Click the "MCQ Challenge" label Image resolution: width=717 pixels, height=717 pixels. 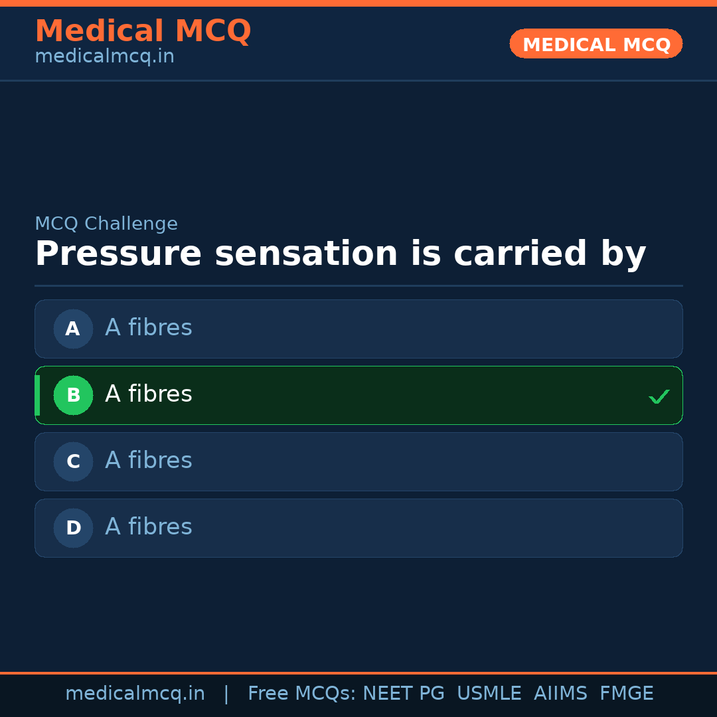coord(106,224)
